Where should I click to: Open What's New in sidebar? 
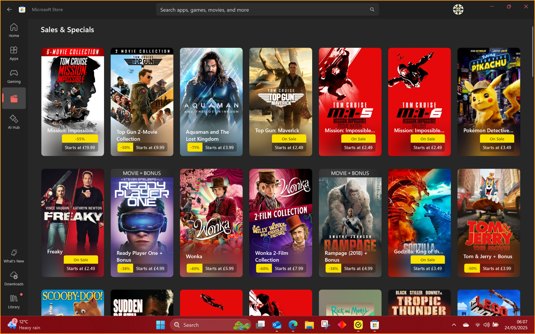point(14,256)
